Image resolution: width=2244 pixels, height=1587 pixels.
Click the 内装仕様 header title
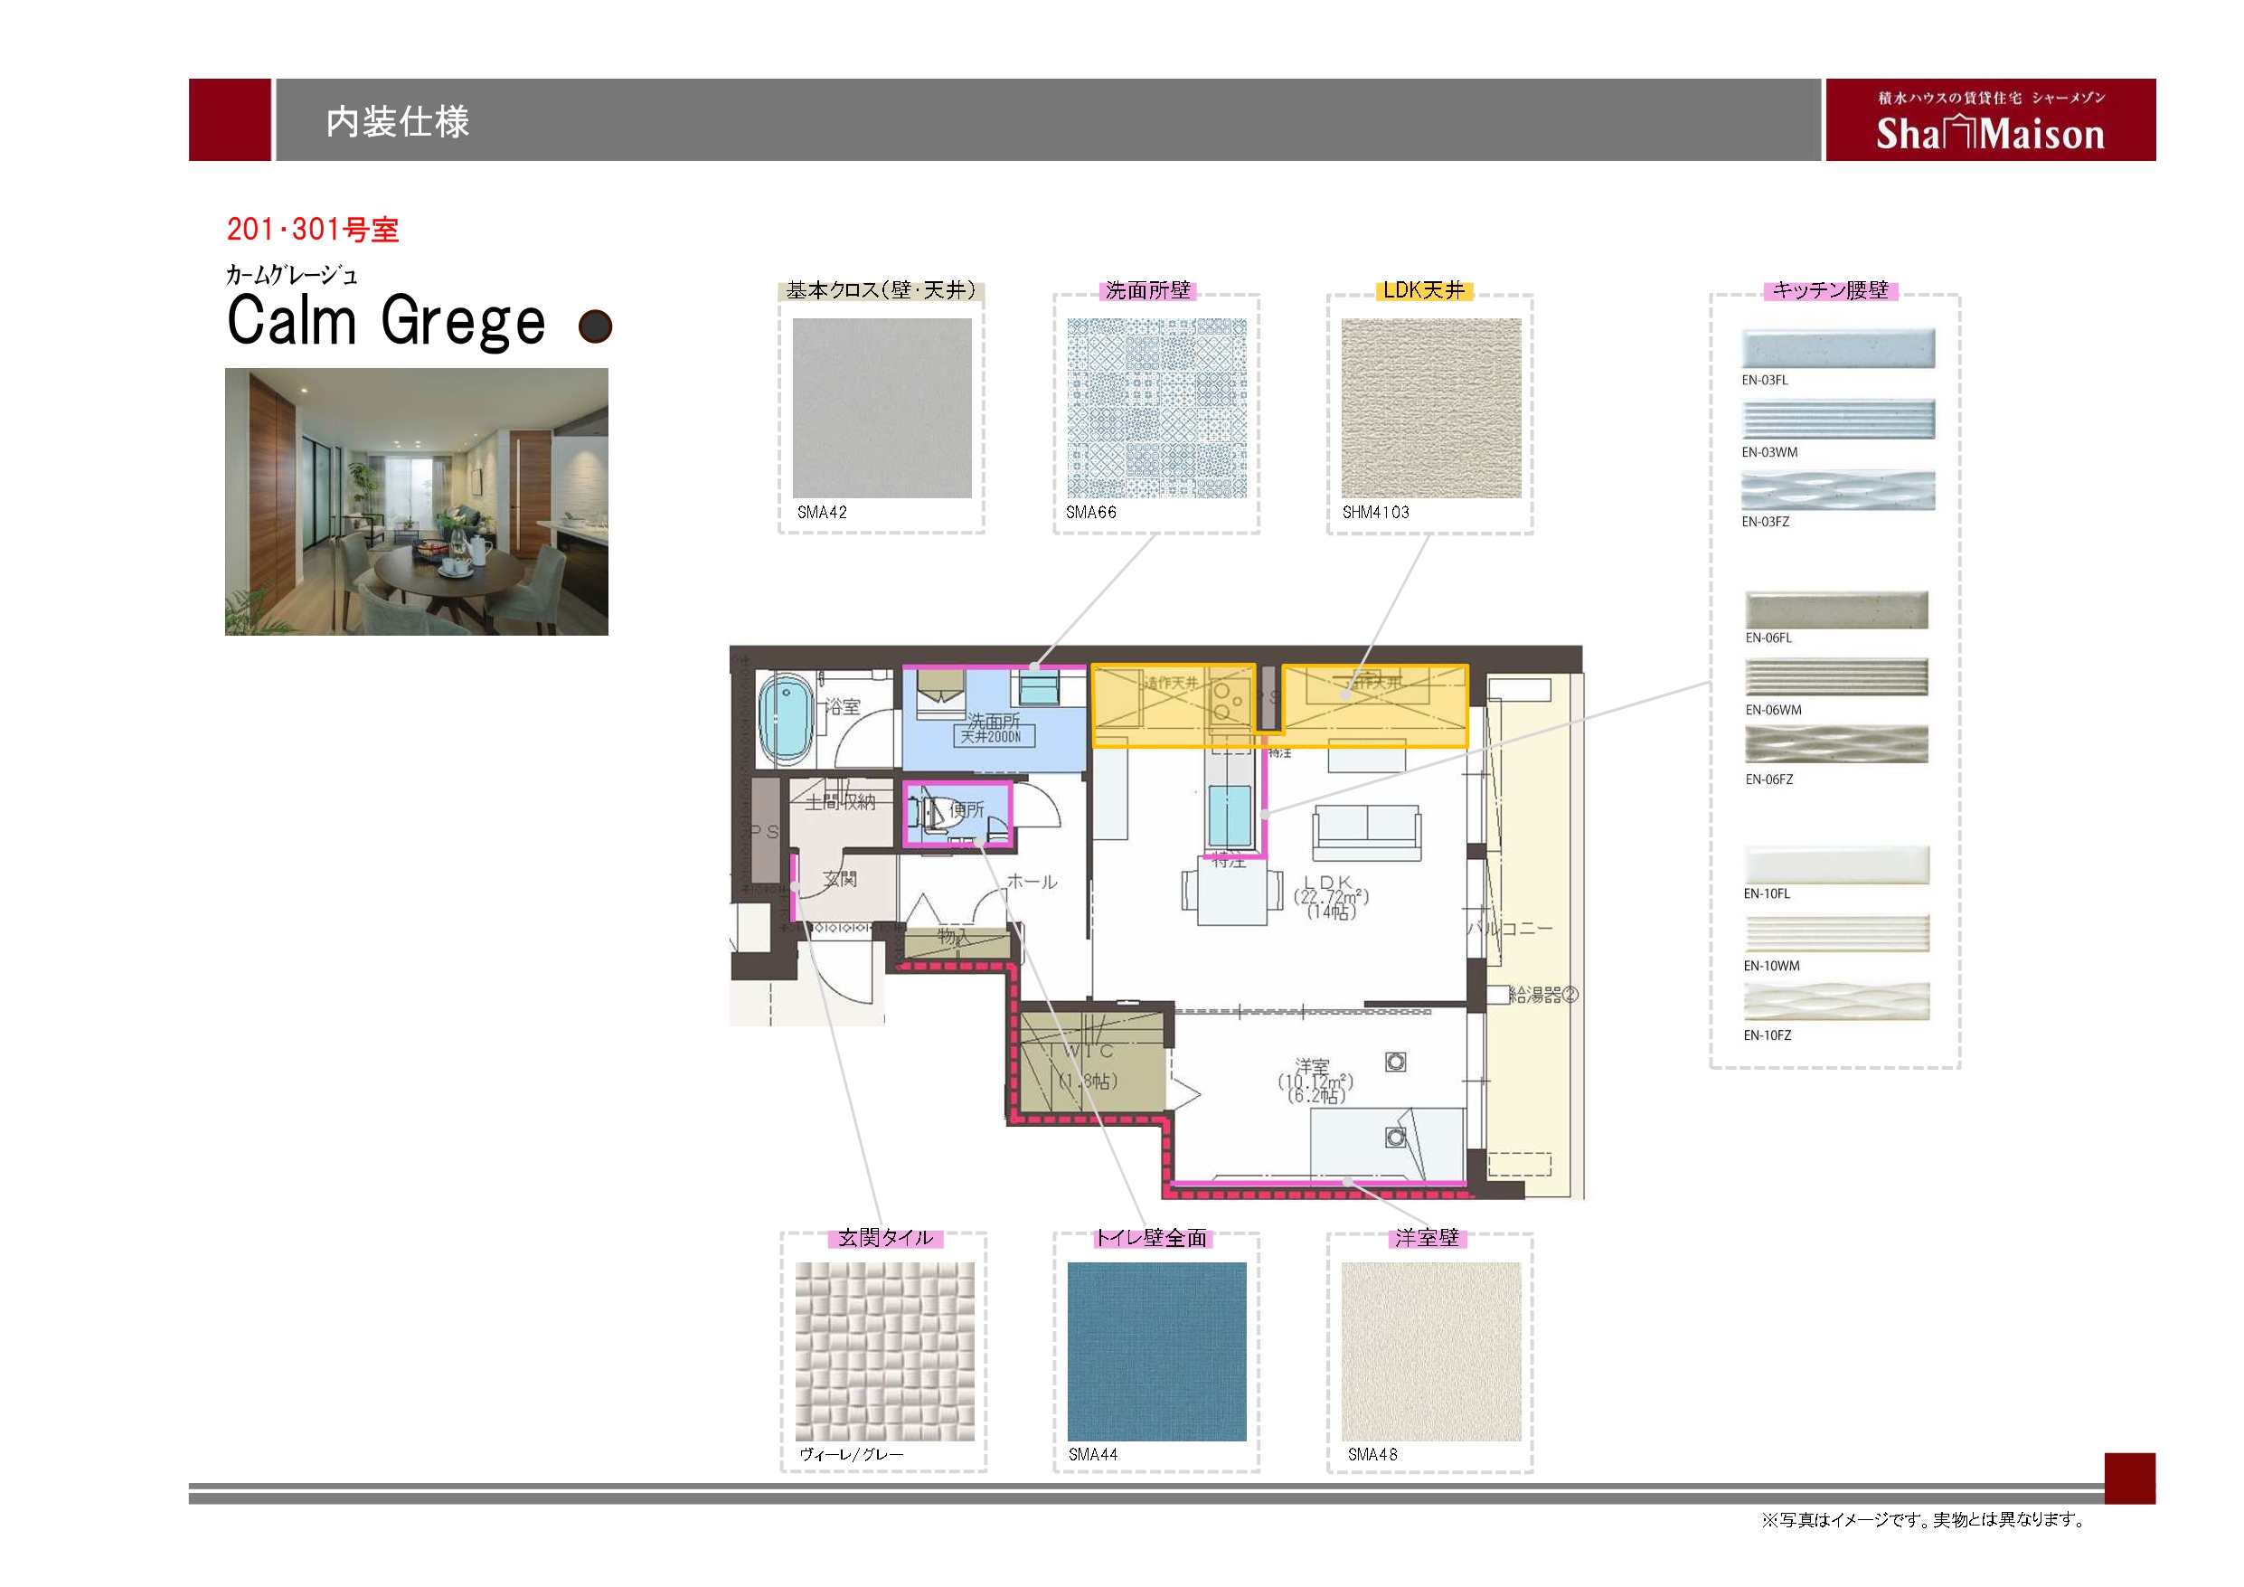(x=398, y=121)
